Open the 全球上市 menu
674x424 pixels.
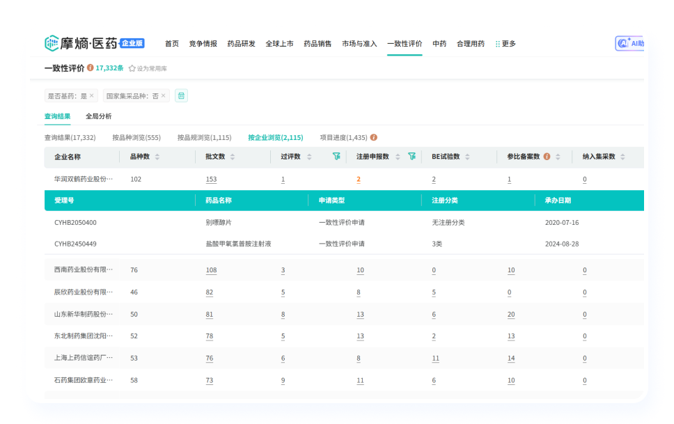click(279, 44)
